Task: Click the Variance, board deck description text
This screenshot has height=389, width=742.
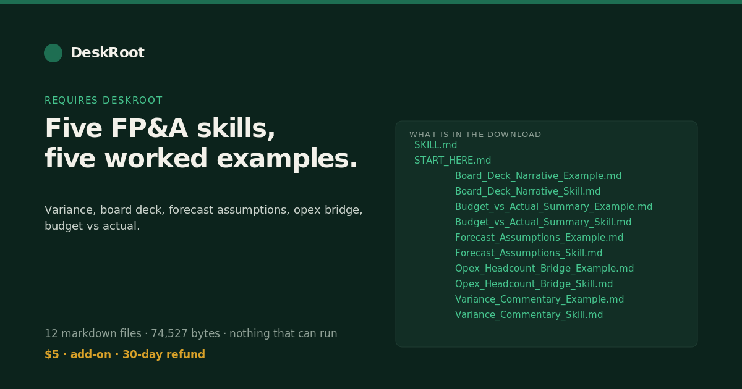Action: coord(203,218)
